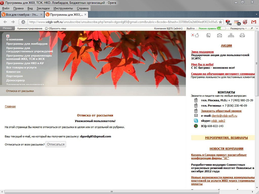The height and width of the screenshot is (194, 259).
Task: Open the Закладки menu
Action: coord(43,8)
